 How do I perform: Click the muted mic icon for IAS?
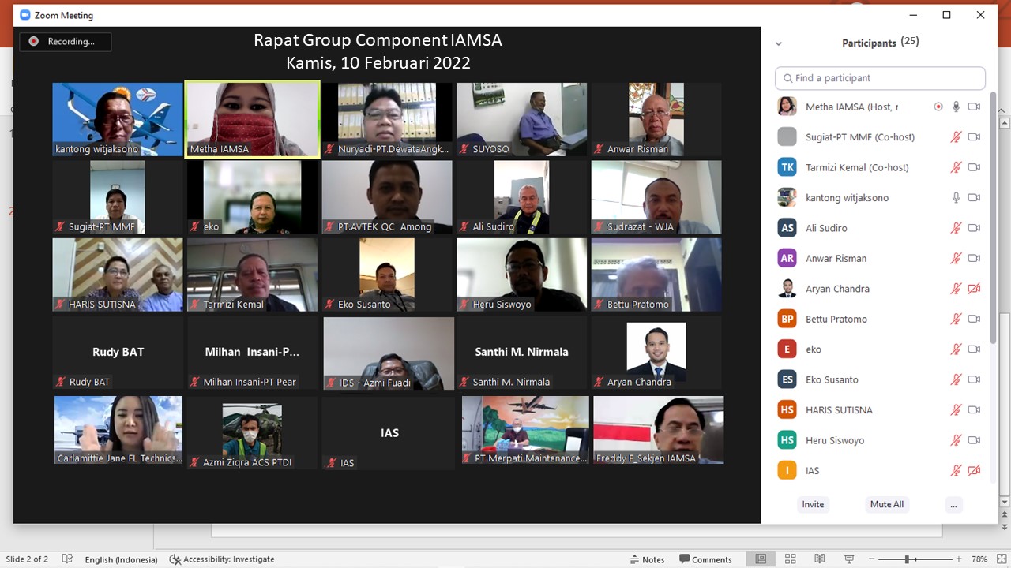[x=956, y=471]
